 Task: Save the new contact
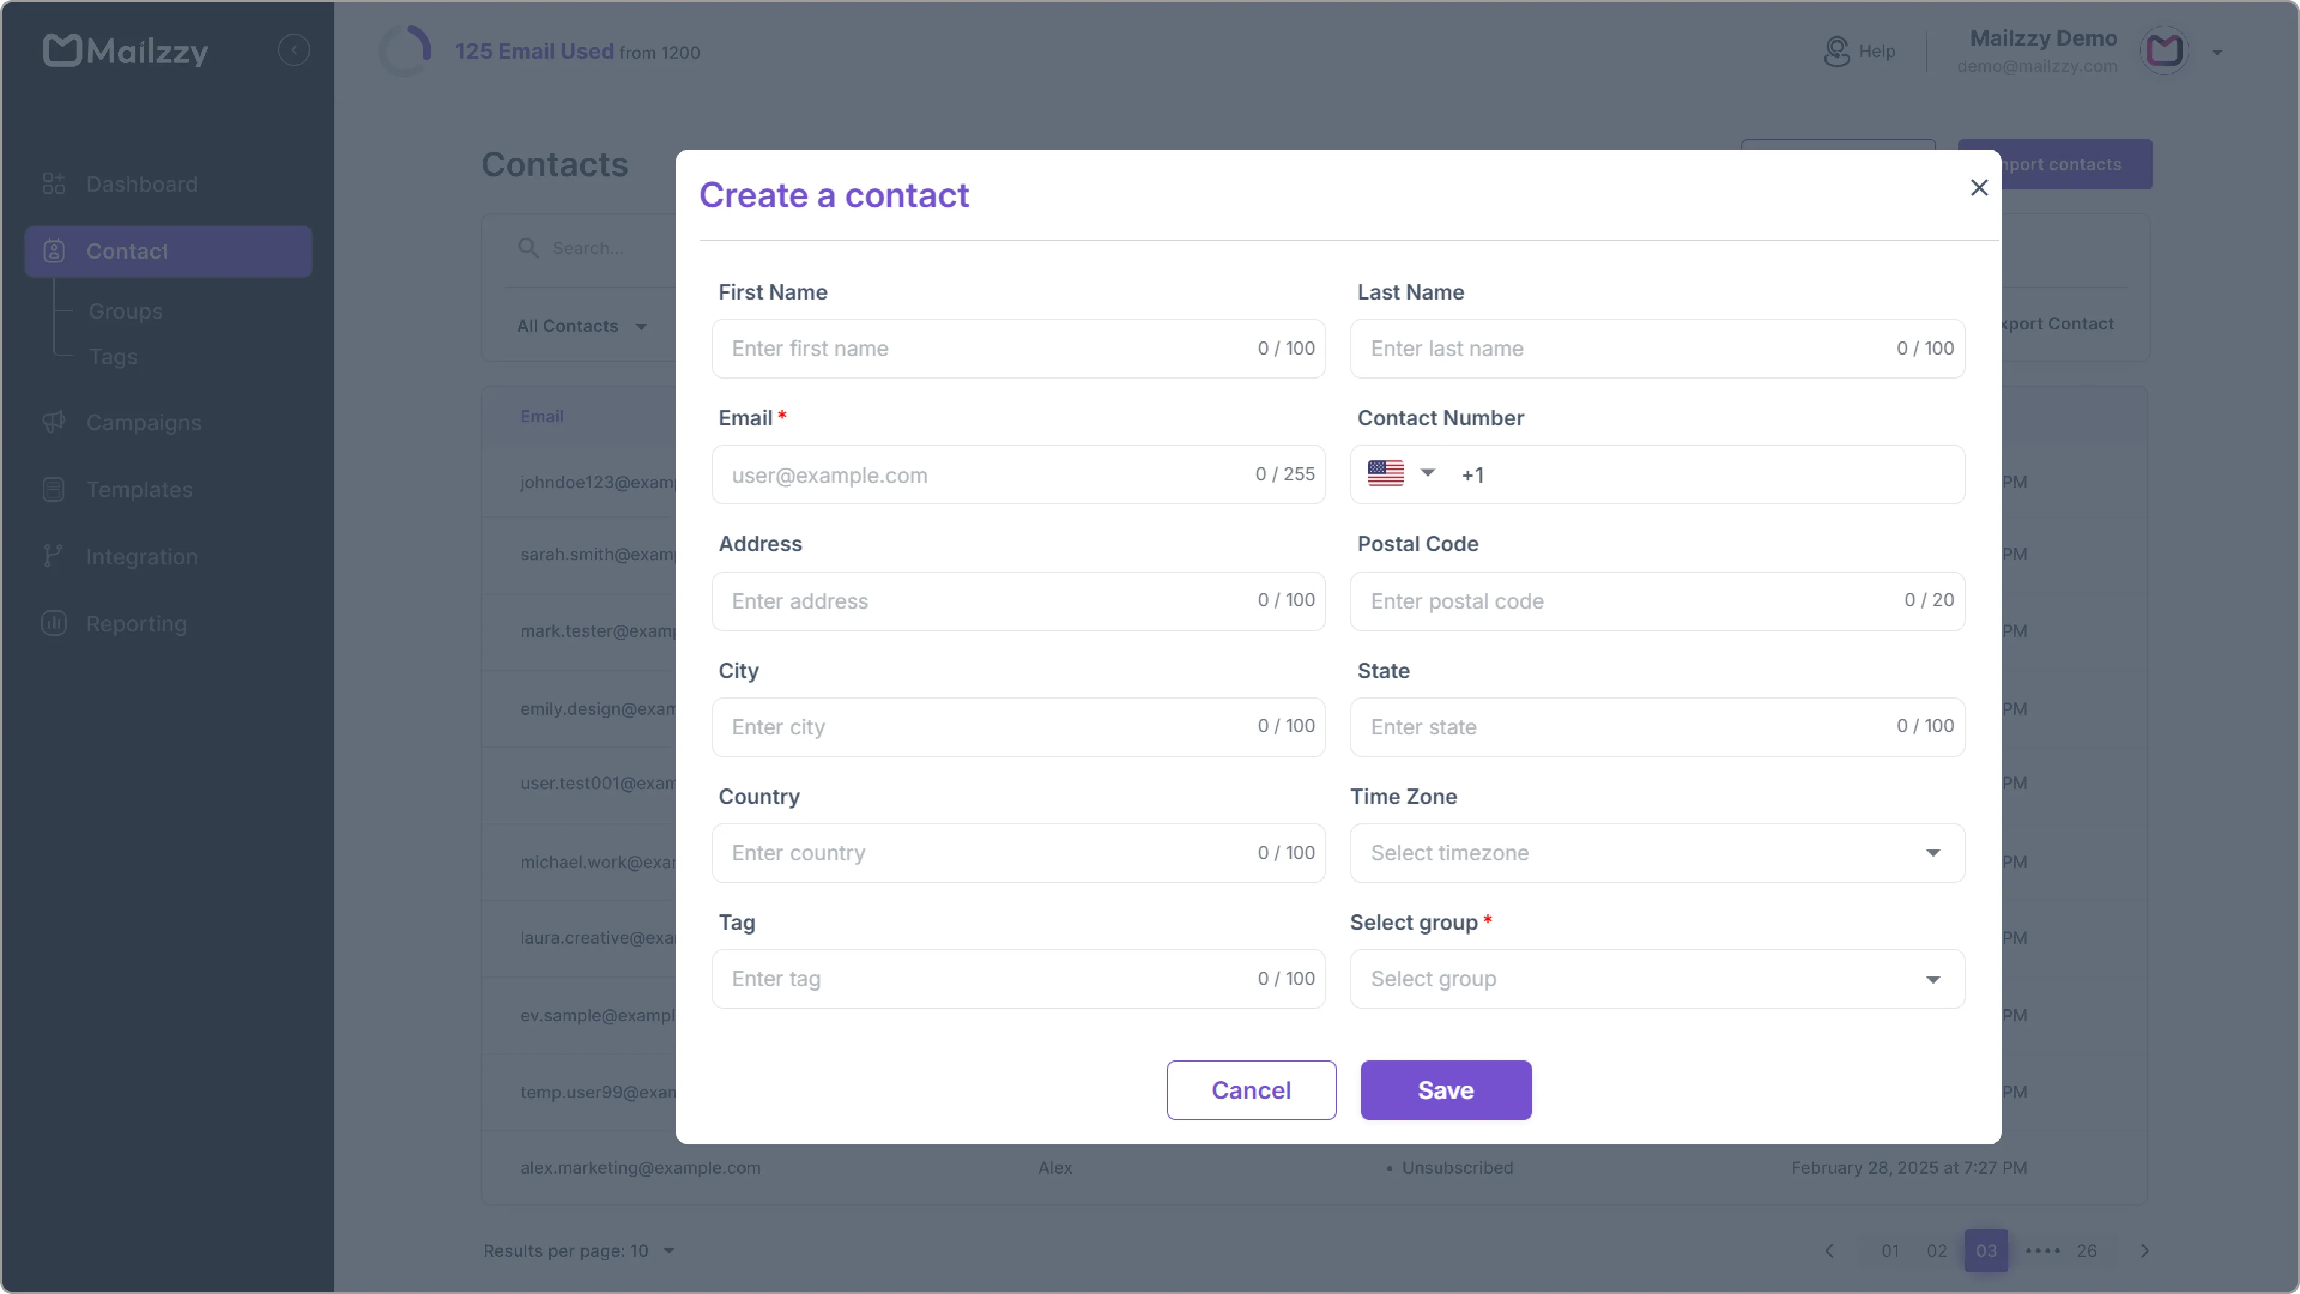[1445, 1090]
